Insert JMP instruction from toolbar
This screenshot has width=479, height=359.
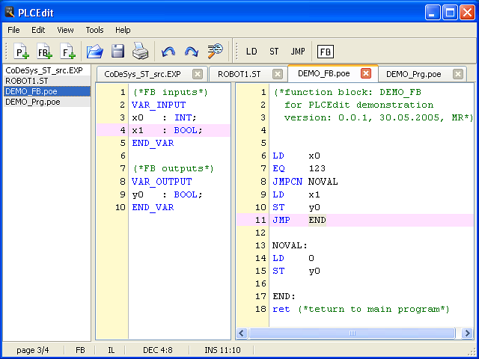(298, 52)
